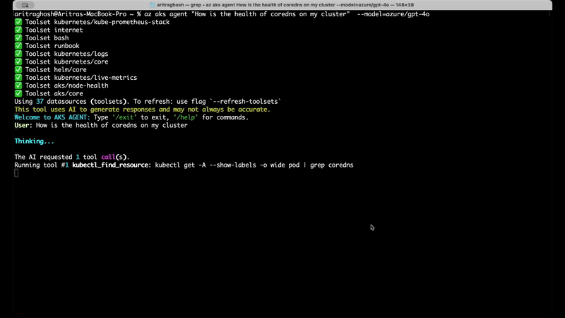
Task: Click checkmark next to Toolset runbook
Action: [x=18, y=46]
